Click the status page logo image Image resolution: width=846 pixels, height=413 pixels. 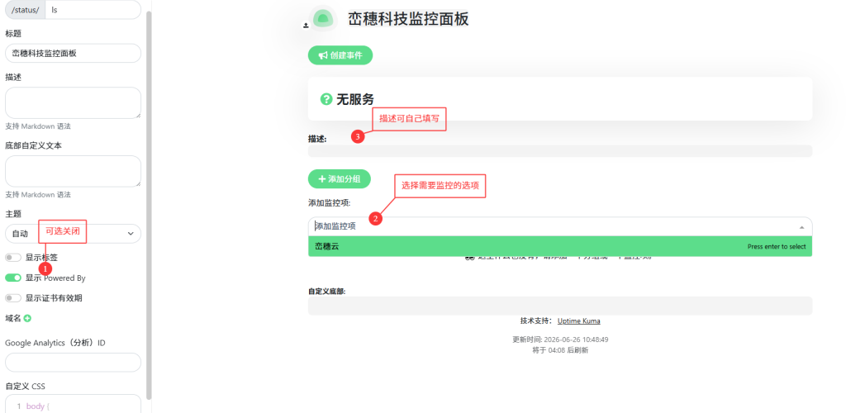pyautogui.click(x=323, y=18)
